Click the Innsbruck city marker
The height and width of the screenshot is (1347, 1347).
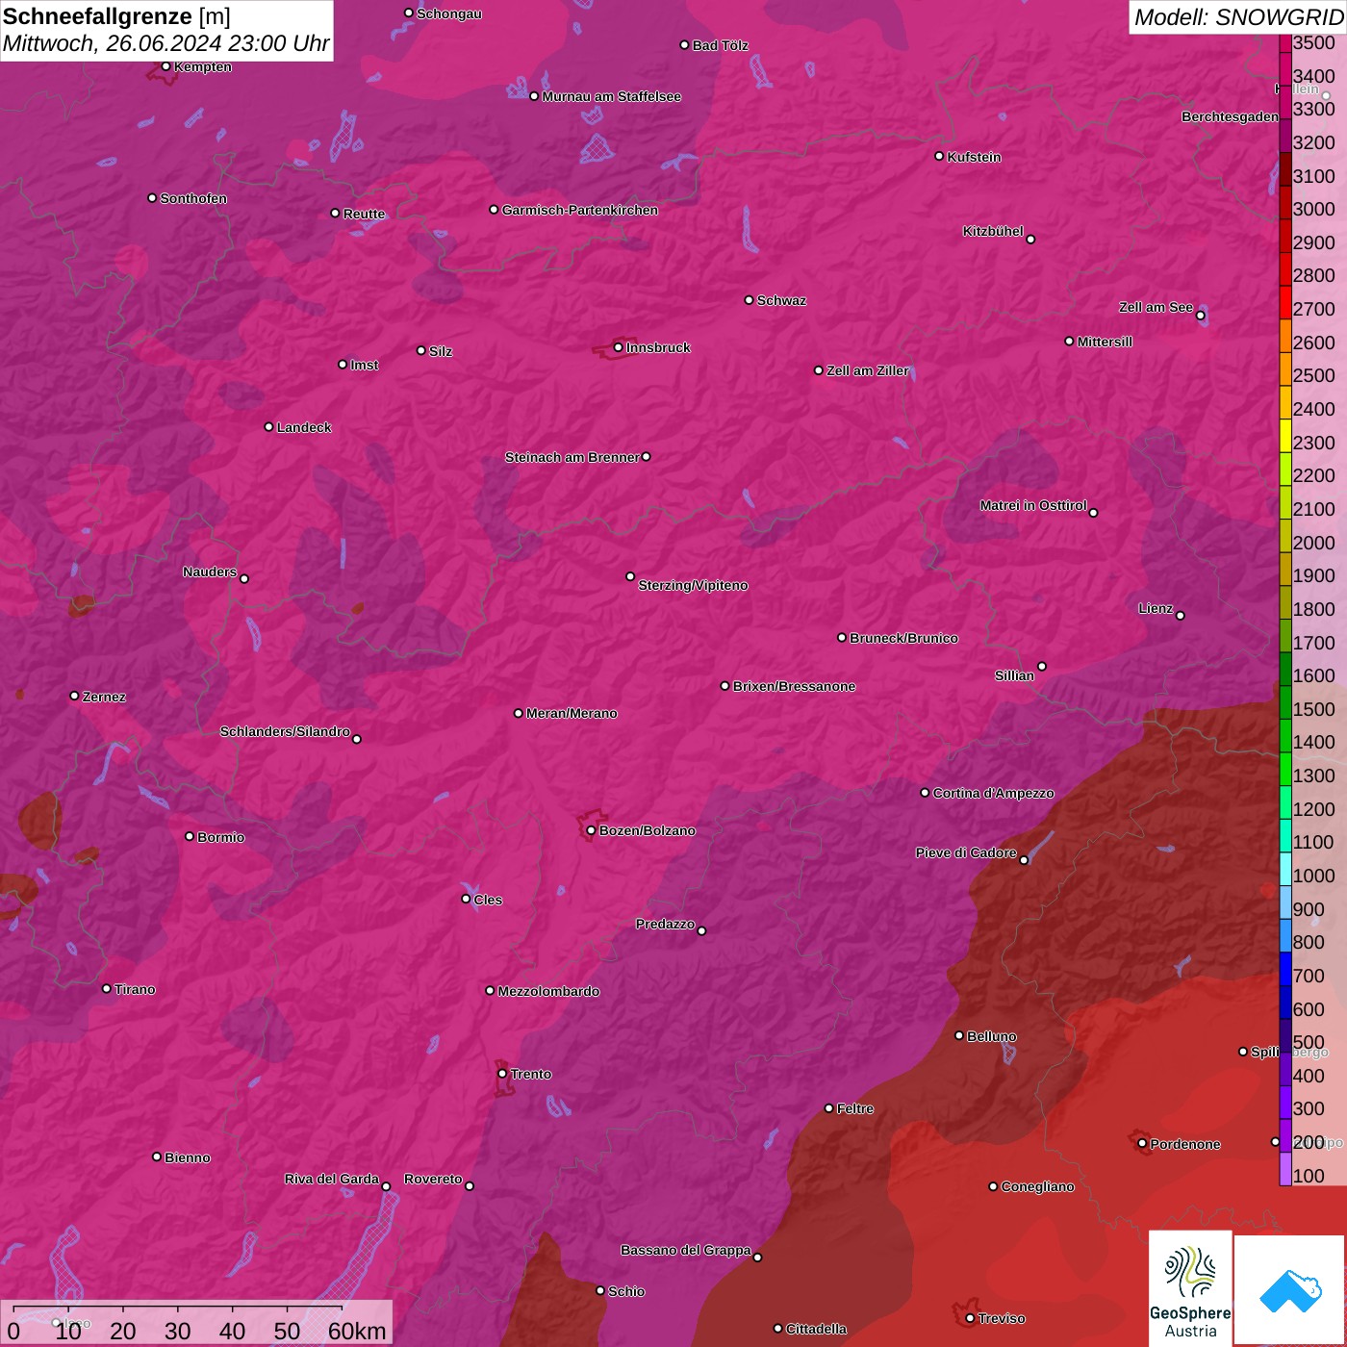[x=619, y=347]
